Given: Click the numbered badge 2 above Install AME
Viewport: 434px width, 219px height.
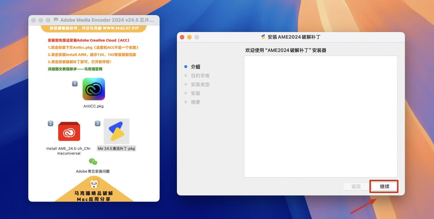Looking at the screenshot, I should coord(50,123).
